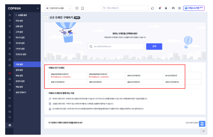
Task: Select the .kr domain cell
Action: (x=182, y=75)
